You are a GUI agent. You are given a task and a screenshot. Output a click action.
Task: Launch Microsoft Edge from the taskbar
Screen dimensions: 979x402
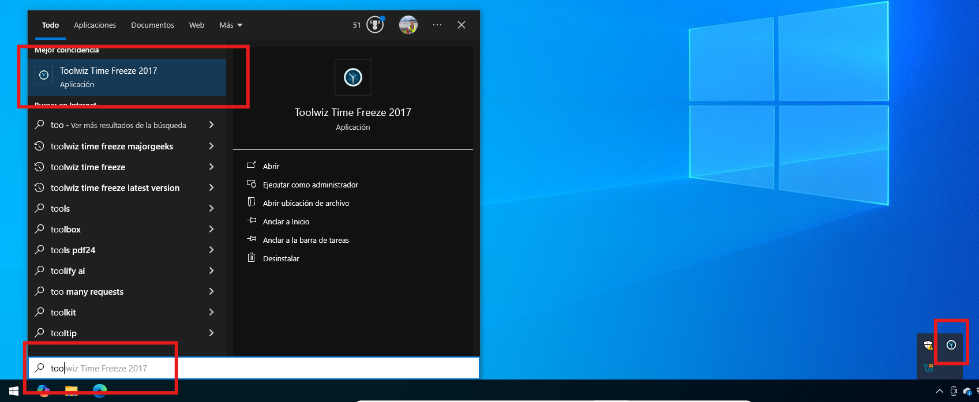click(100, 391)
